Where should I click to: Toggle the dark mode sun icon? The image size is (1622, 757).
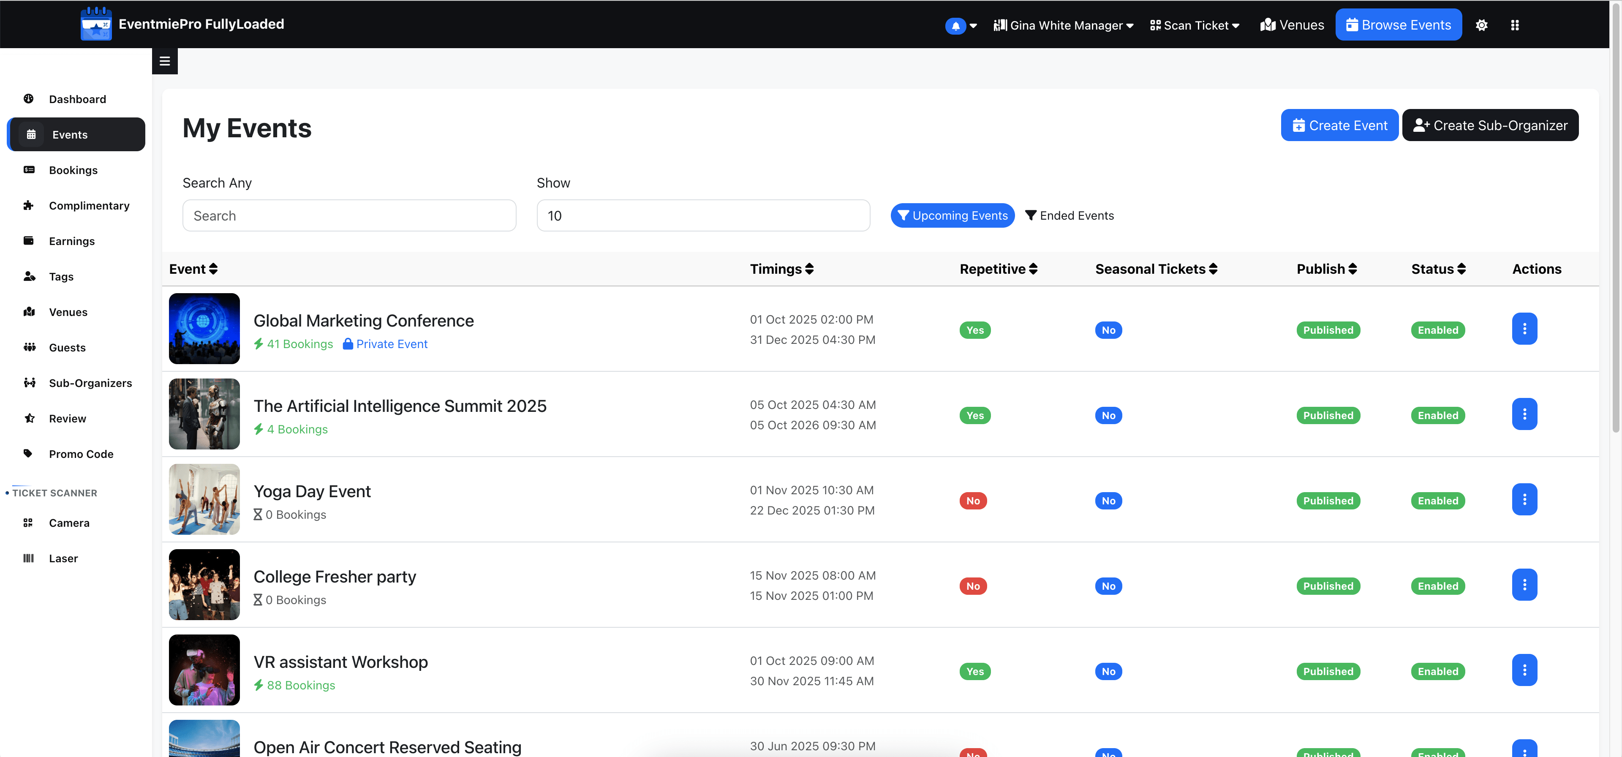(x=1481, y=25)
